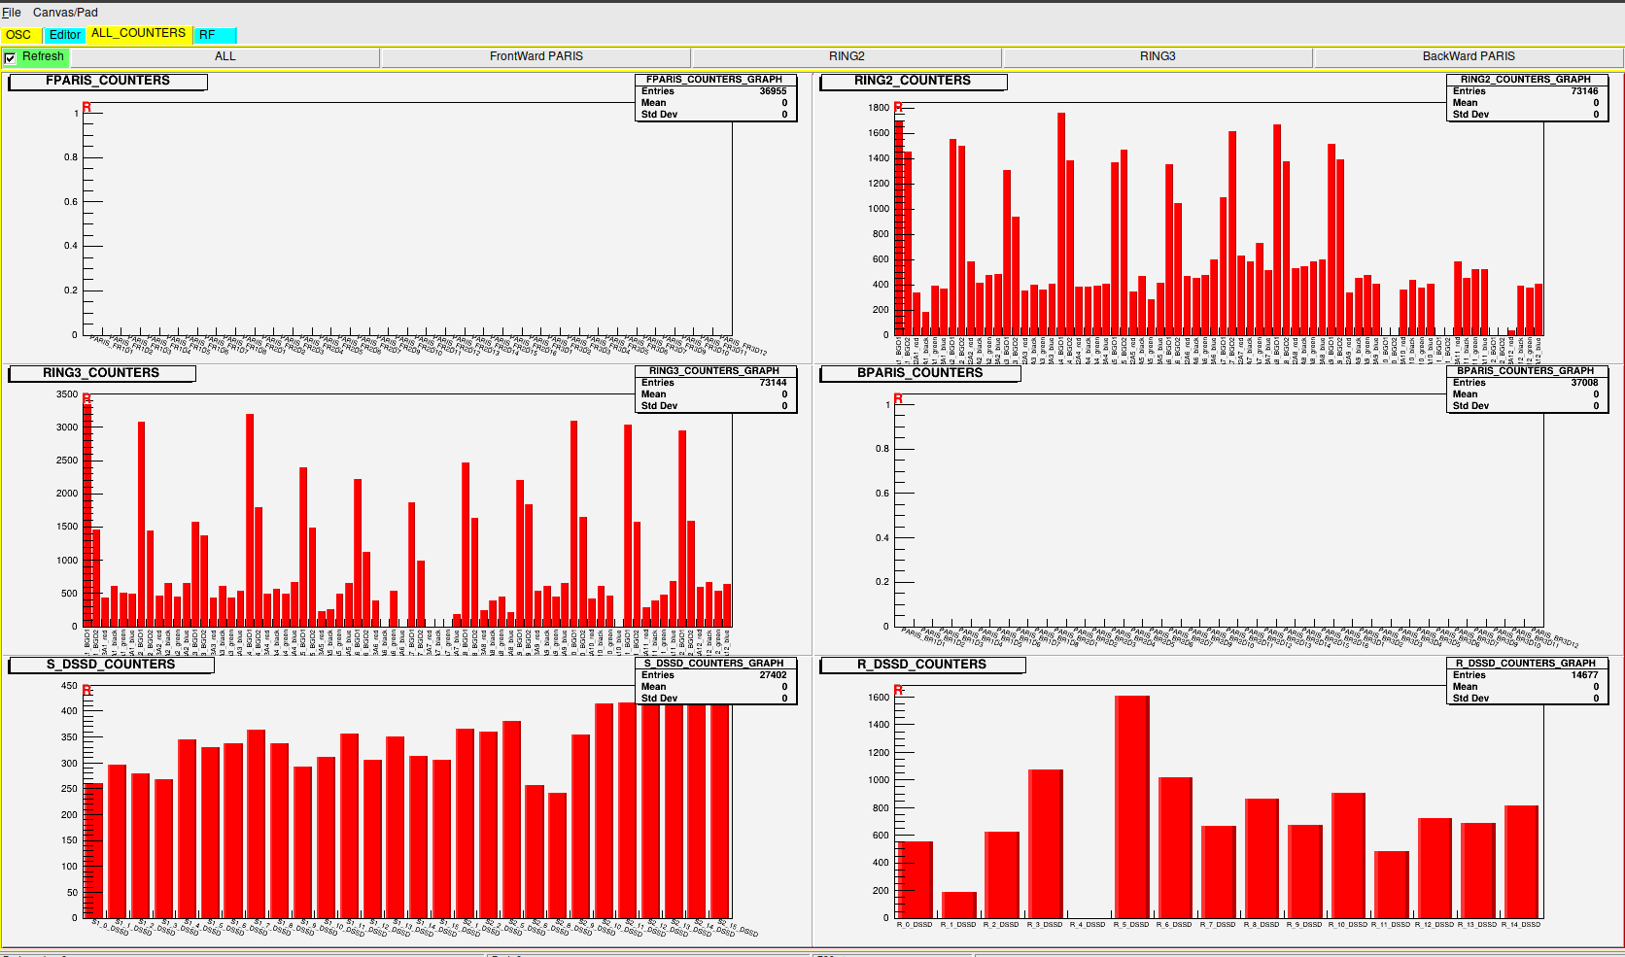
Task: Click red R marker in BPARIS_COUNTERS plot
Action: [898, 399]
